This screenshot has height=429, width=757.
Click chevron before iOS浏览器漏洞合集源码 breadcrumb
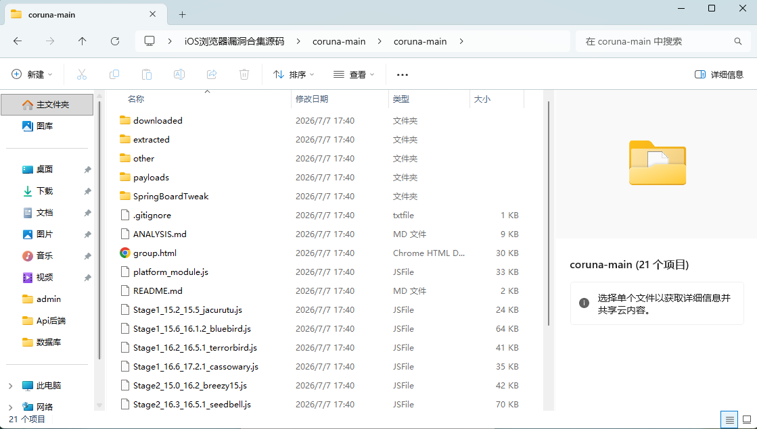pyautogui.click(x=170, y=41)
